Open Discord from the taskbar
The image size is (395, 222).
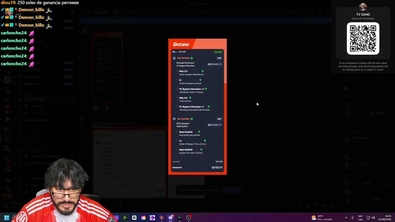(170, 218)
